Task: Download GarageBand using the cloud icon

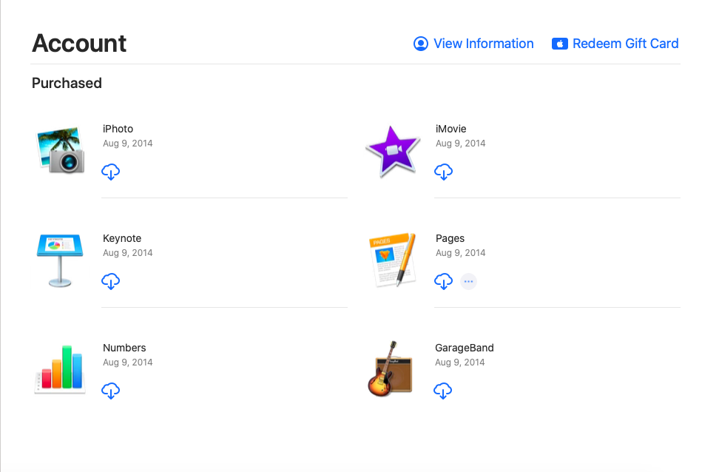Action: [x=442, y=391]
